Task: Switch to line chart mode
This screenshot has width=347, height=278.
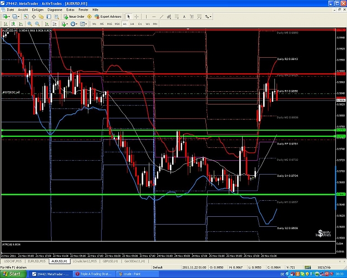Action: coord(21,24)
